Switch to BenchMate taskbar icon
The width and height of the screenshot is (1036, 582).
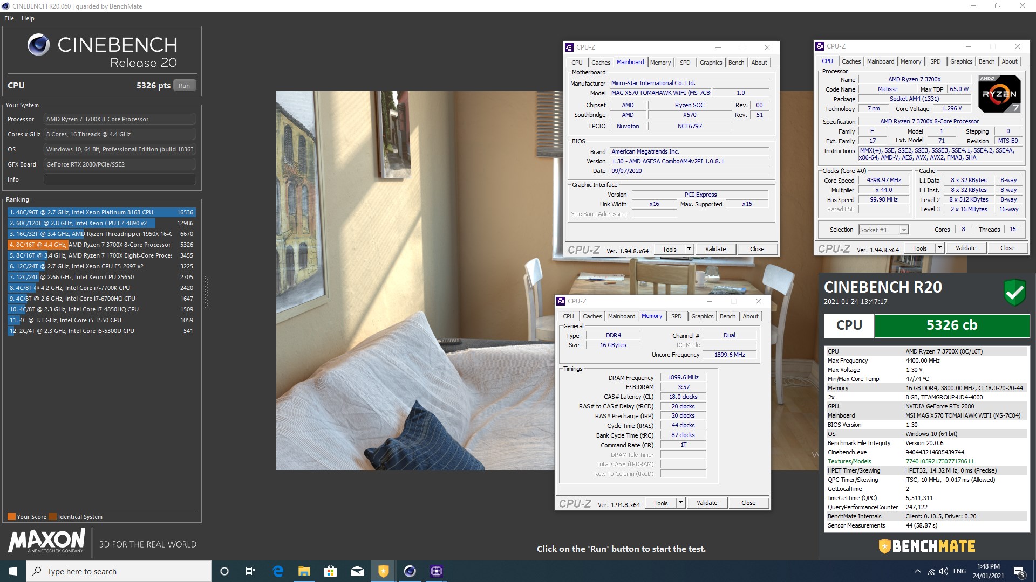tap(383, 571)
